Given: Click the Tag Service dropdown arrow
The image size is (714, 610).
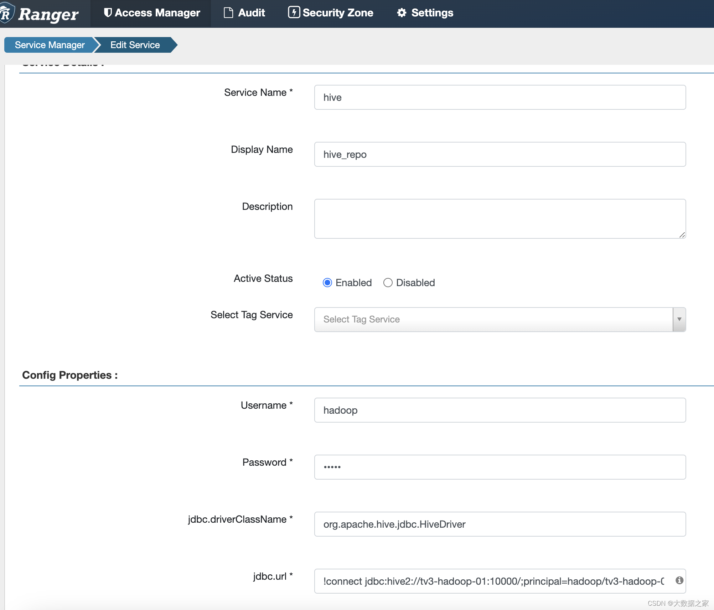Looking at the screenshot, I should 679,320.
